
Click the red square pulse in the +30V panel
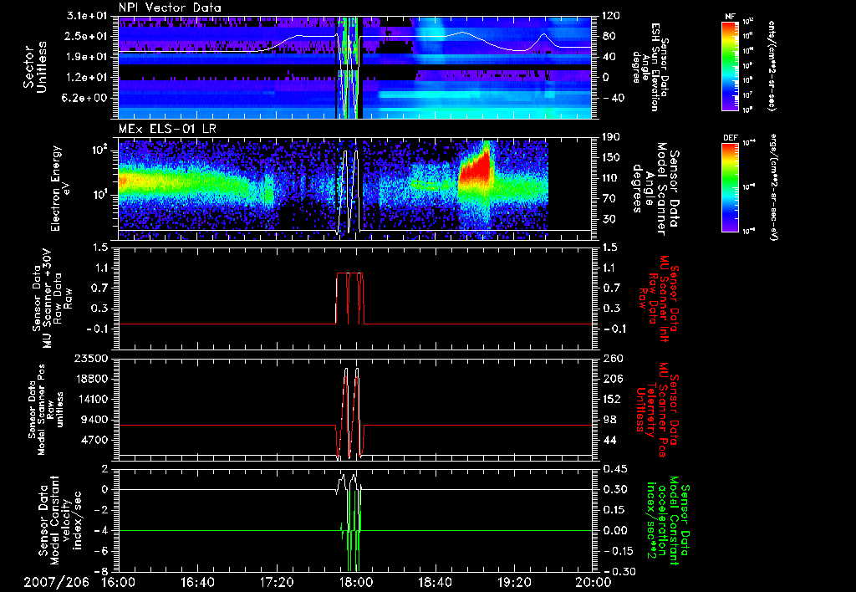pyautogui.click(x=349, y=298)
